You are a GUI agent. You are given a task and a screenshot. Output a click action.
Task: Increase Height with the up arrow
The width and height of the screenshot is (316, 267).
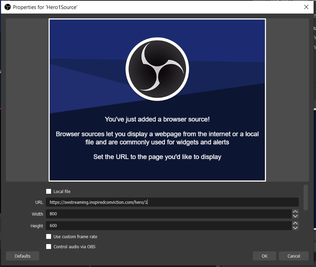[295, 223]
